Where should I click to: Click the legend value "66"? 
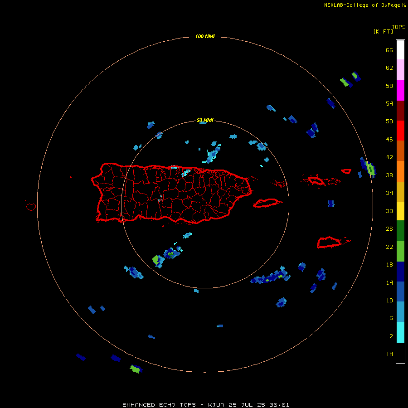(389, 50)
